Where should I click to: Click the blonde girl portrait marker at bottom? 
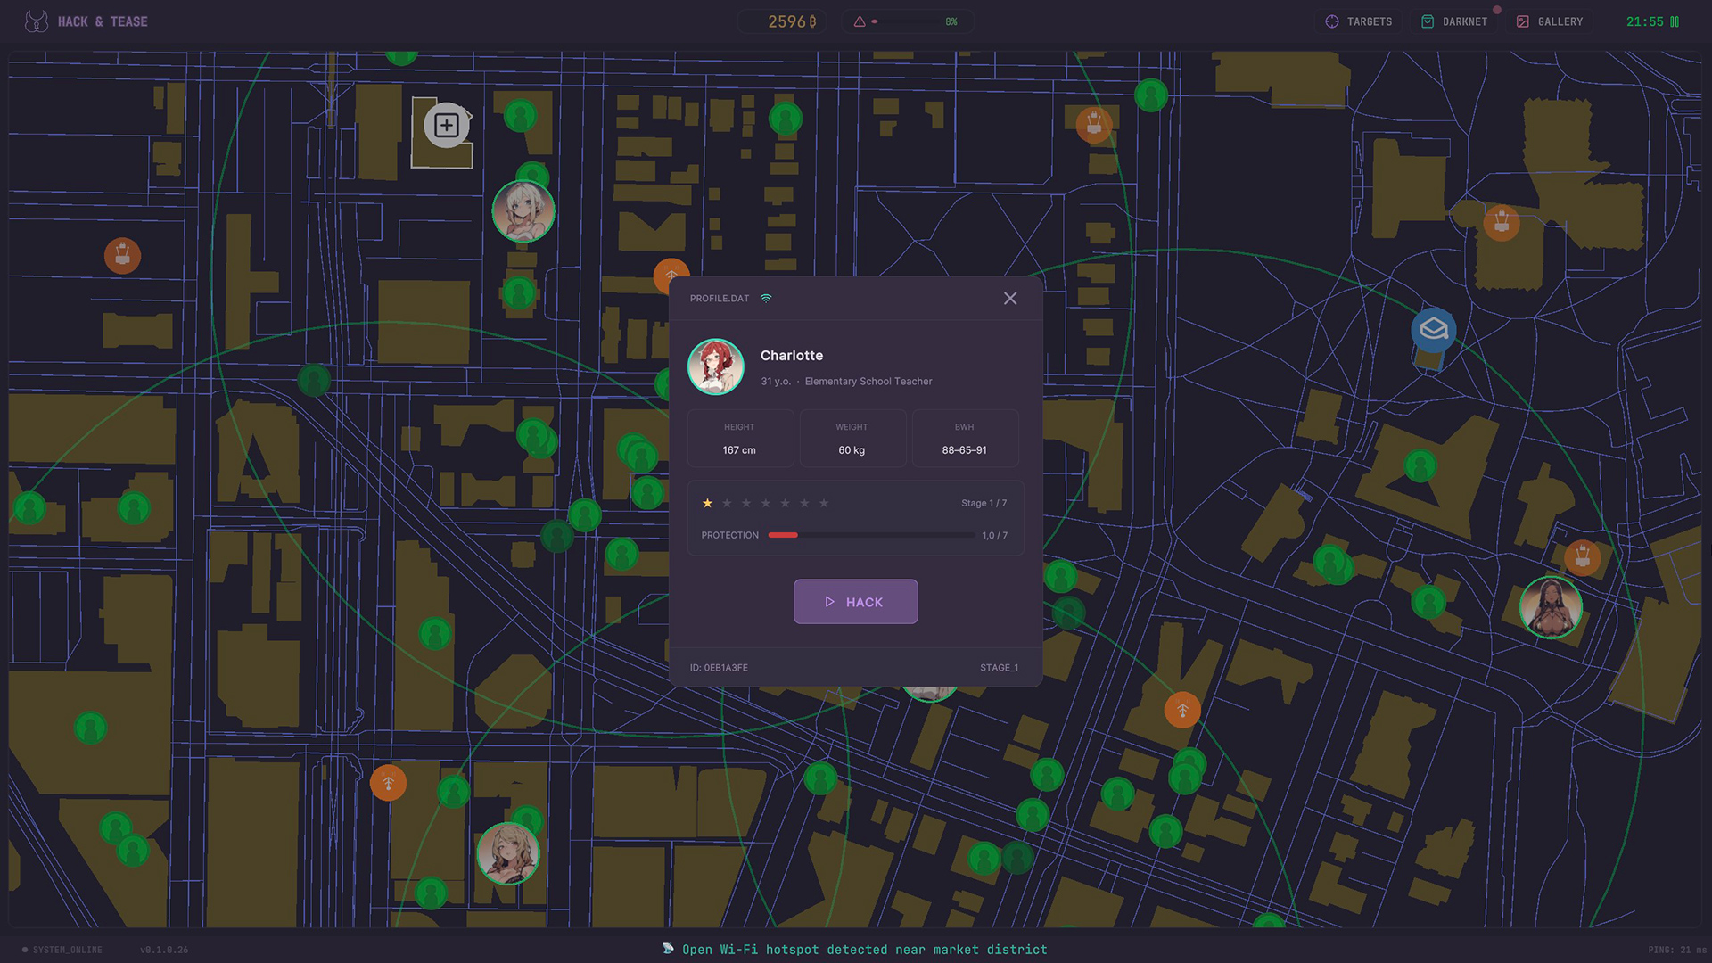coord(508,853)
